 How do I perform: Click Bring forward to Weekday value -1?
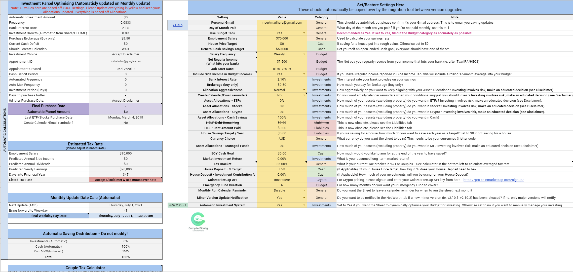(x=126, y=210)
